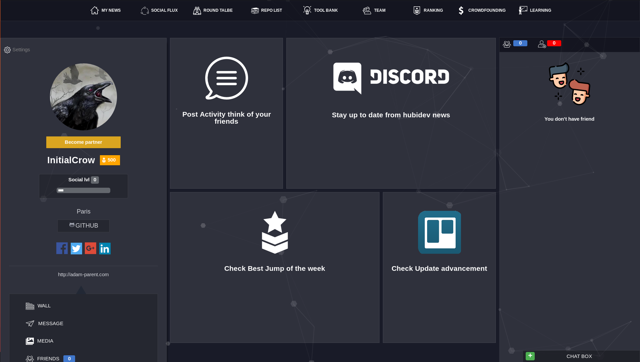Open the MY NEWS home icon
This screenshot has width=640, height=362.
[95, 10]
